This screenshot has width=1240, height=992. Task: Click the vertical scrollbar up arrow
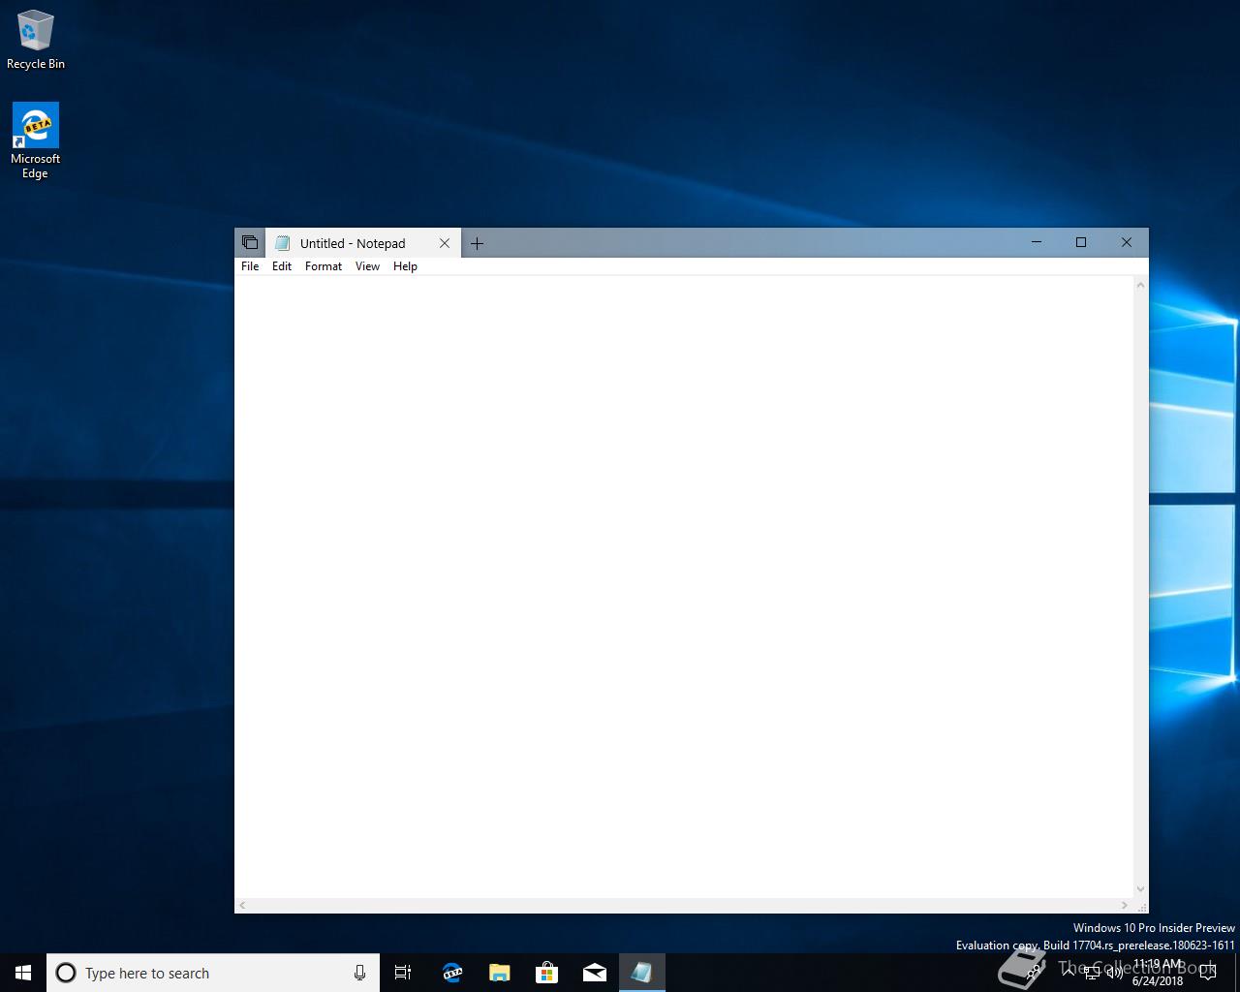1140,285
